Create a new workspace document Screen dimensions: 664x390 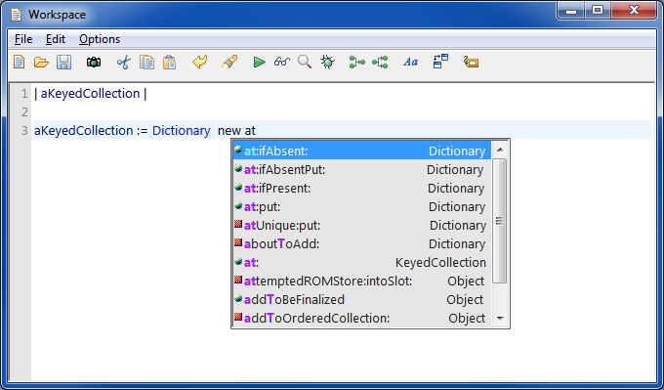20,63
